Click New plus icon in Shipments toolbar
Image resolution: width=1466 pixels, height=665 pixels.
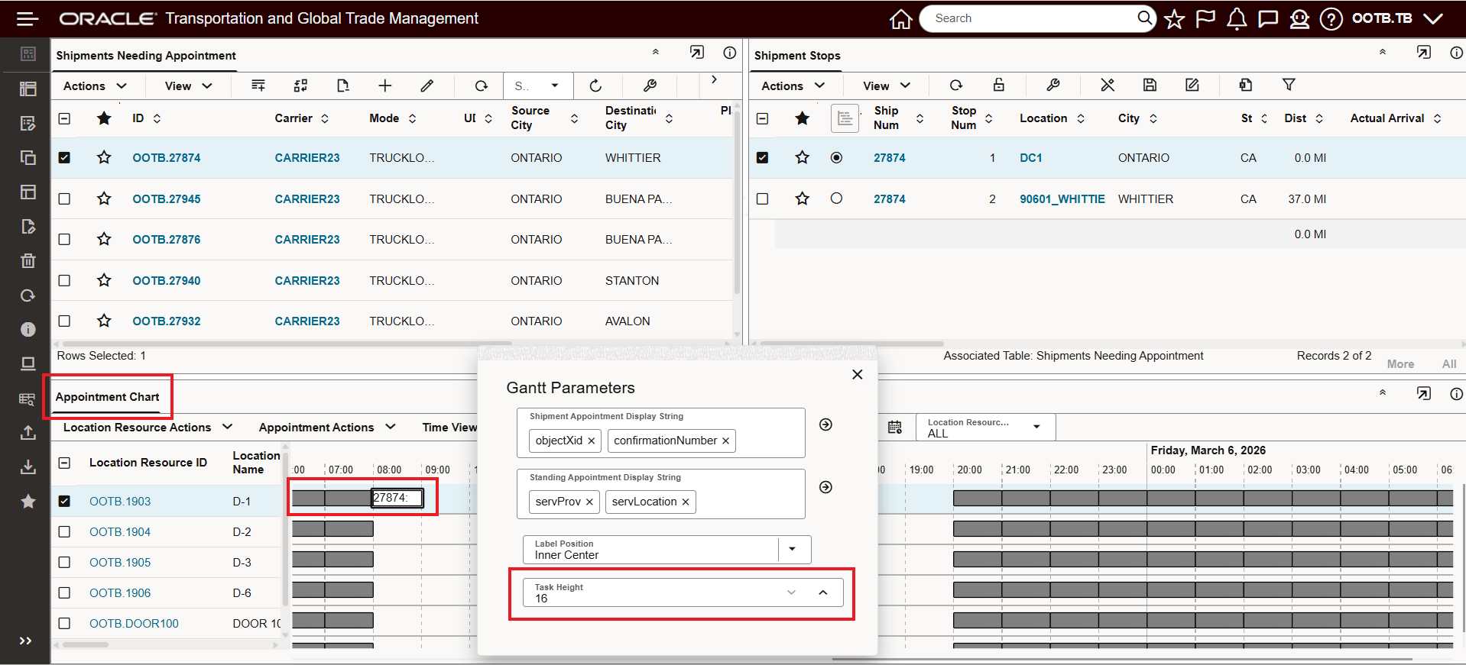385,86
